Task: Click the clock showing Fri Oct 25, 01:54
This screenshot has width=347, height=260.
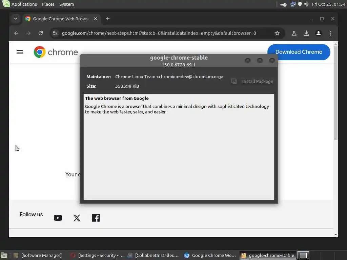Action: click(x=329, y=4)
